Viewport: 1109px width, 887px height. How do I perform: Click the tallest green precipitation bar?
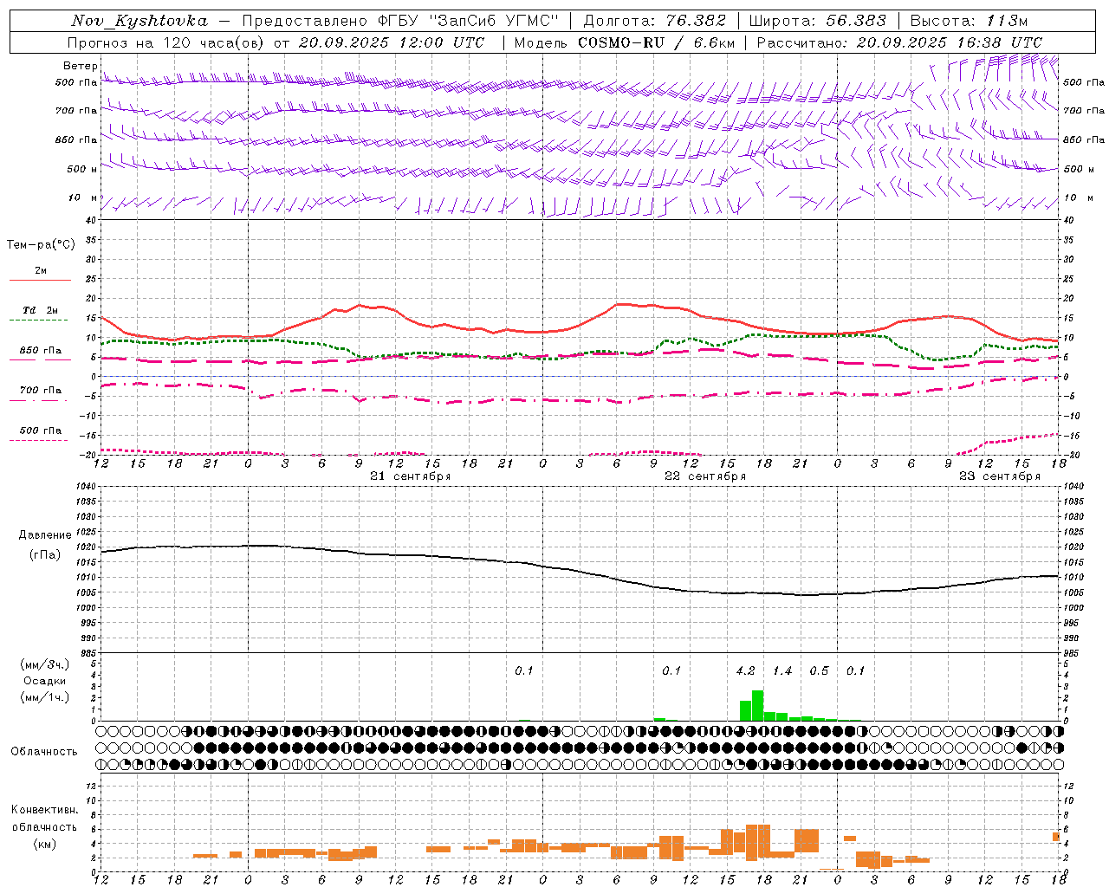point(757,705)
